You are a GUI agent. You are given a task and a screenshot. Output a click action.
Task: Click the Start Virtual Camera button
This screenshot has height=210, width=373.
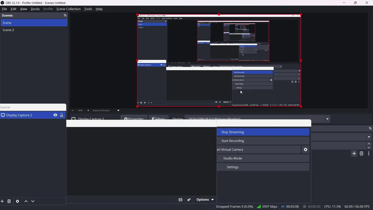coord(259,150)
